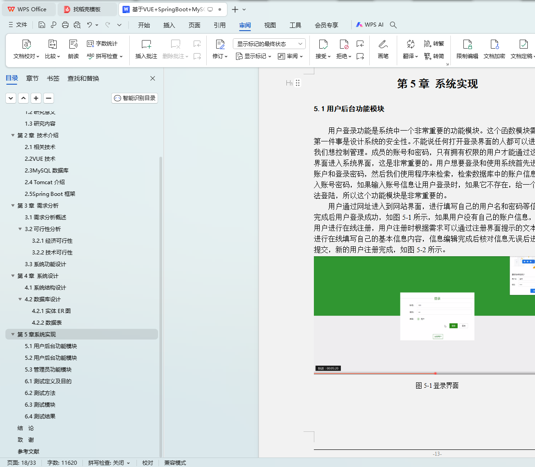The height and width of the screenshot is (467, 535).
Task: Open the 翻译 translate tool
Action: [x=410, y=49]
